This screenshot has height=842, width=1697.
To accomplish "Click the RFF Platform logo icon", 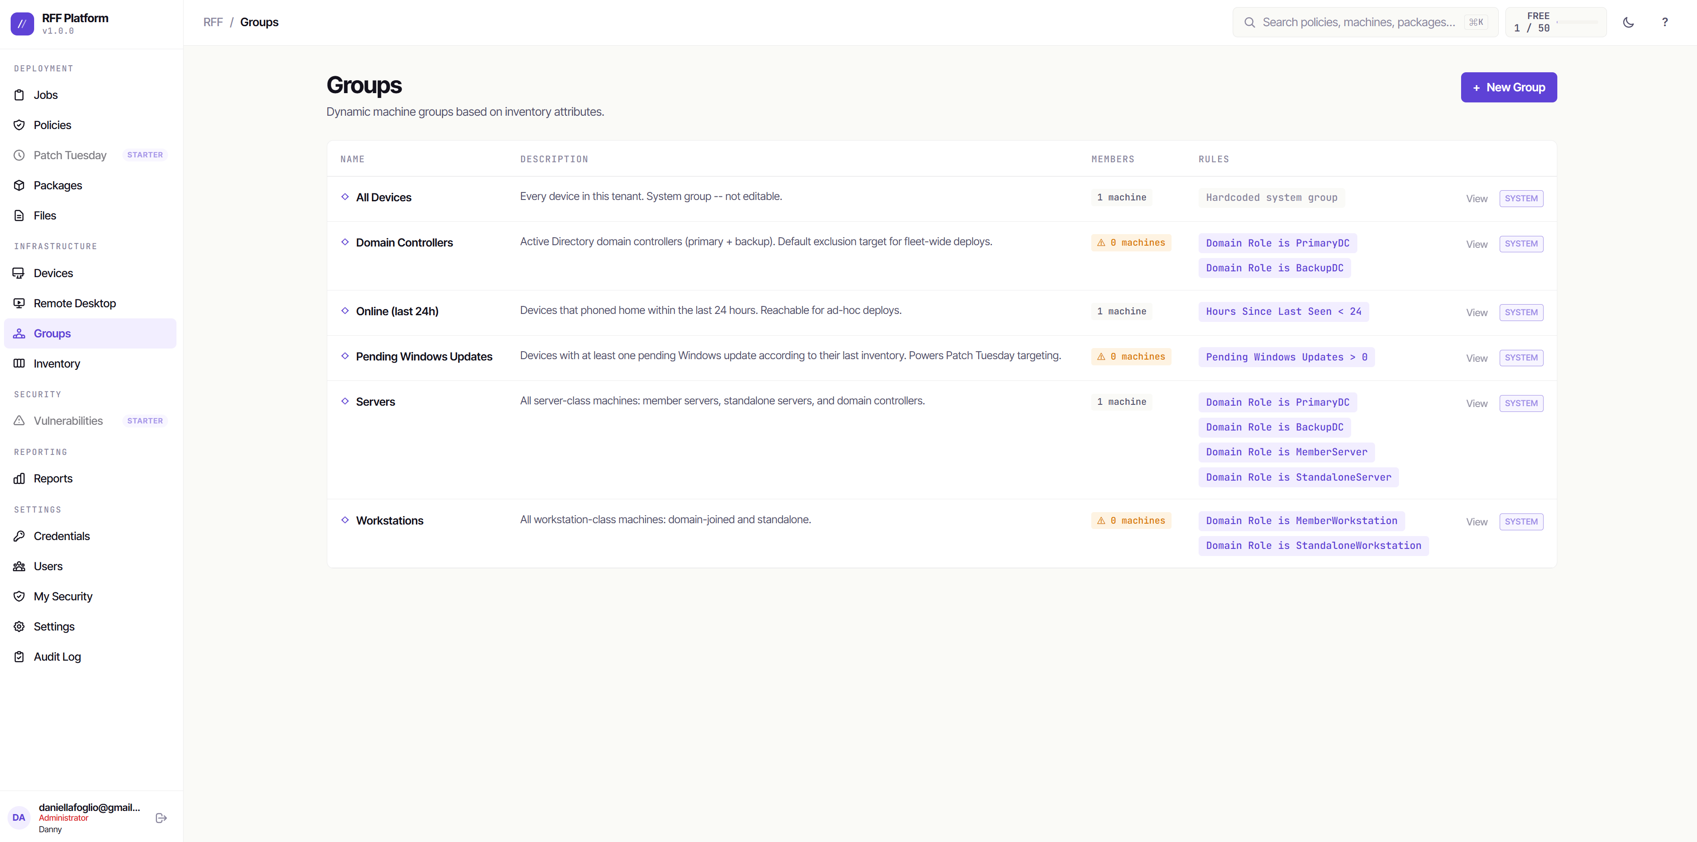I will point(23,23).
